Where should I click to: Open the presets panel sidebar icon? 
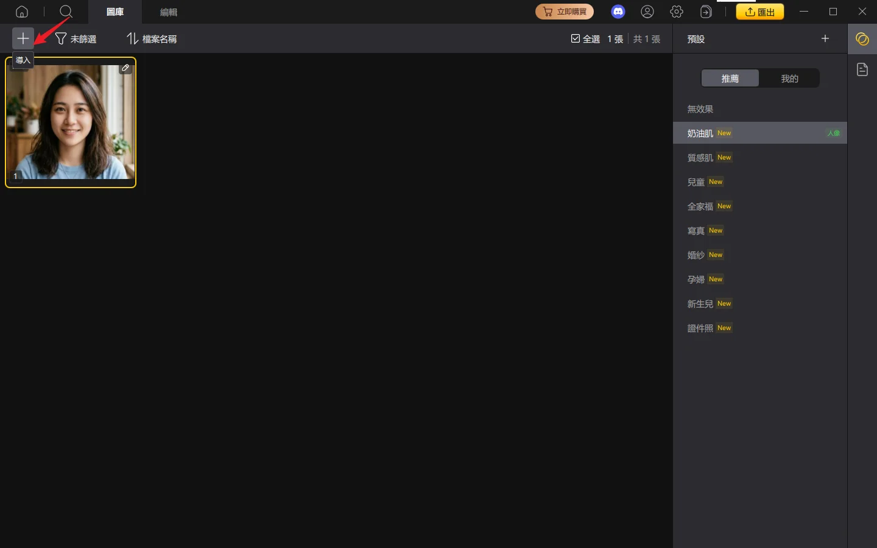pyautogui.click(x=862, y=39)
